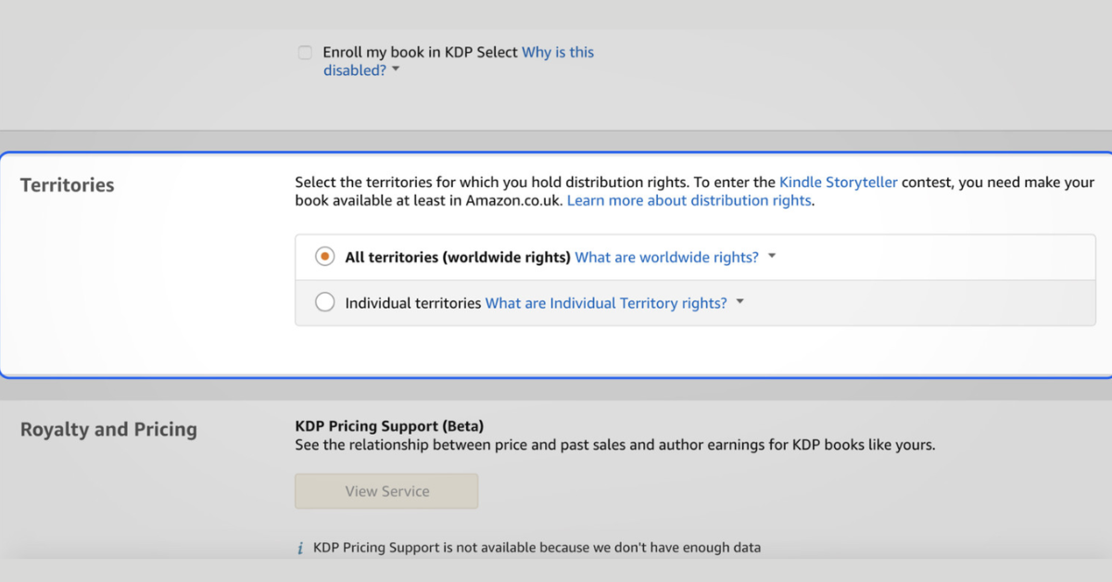Open the Kindle Storyteller contest link
Image resolution: width=1112 pixels, height=582 pixels.
coord(838,183)
